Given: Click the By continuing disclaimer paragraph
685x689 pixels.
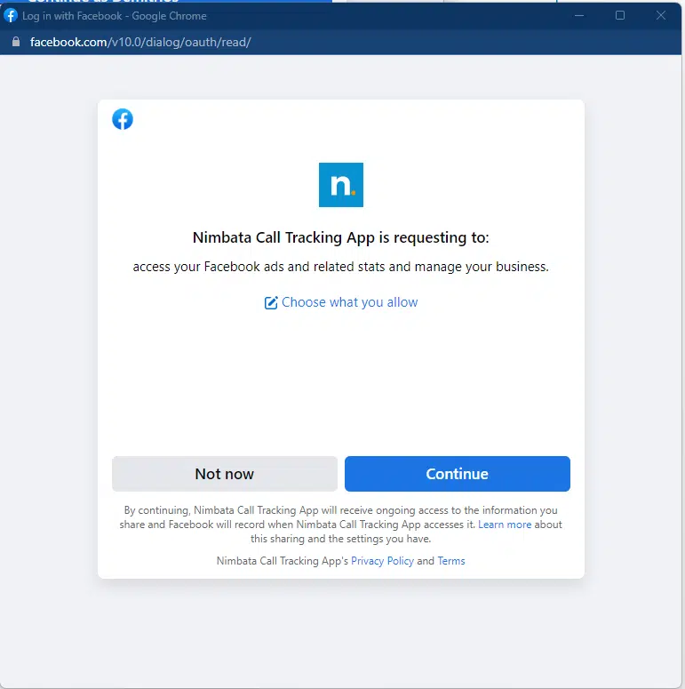Looking at the screenshot, I should pos(341,525).
